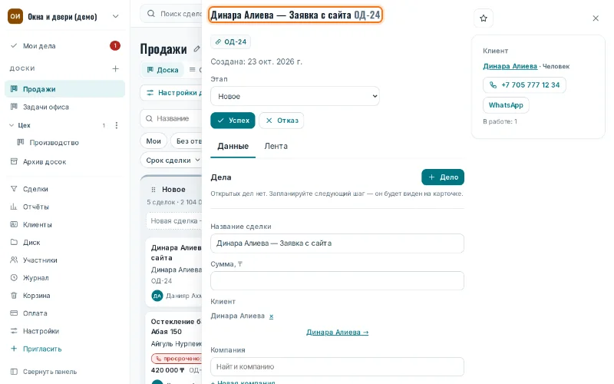Mark deal as Успех
This screenshot has height=384, width=614.
(x=233, y=121)
